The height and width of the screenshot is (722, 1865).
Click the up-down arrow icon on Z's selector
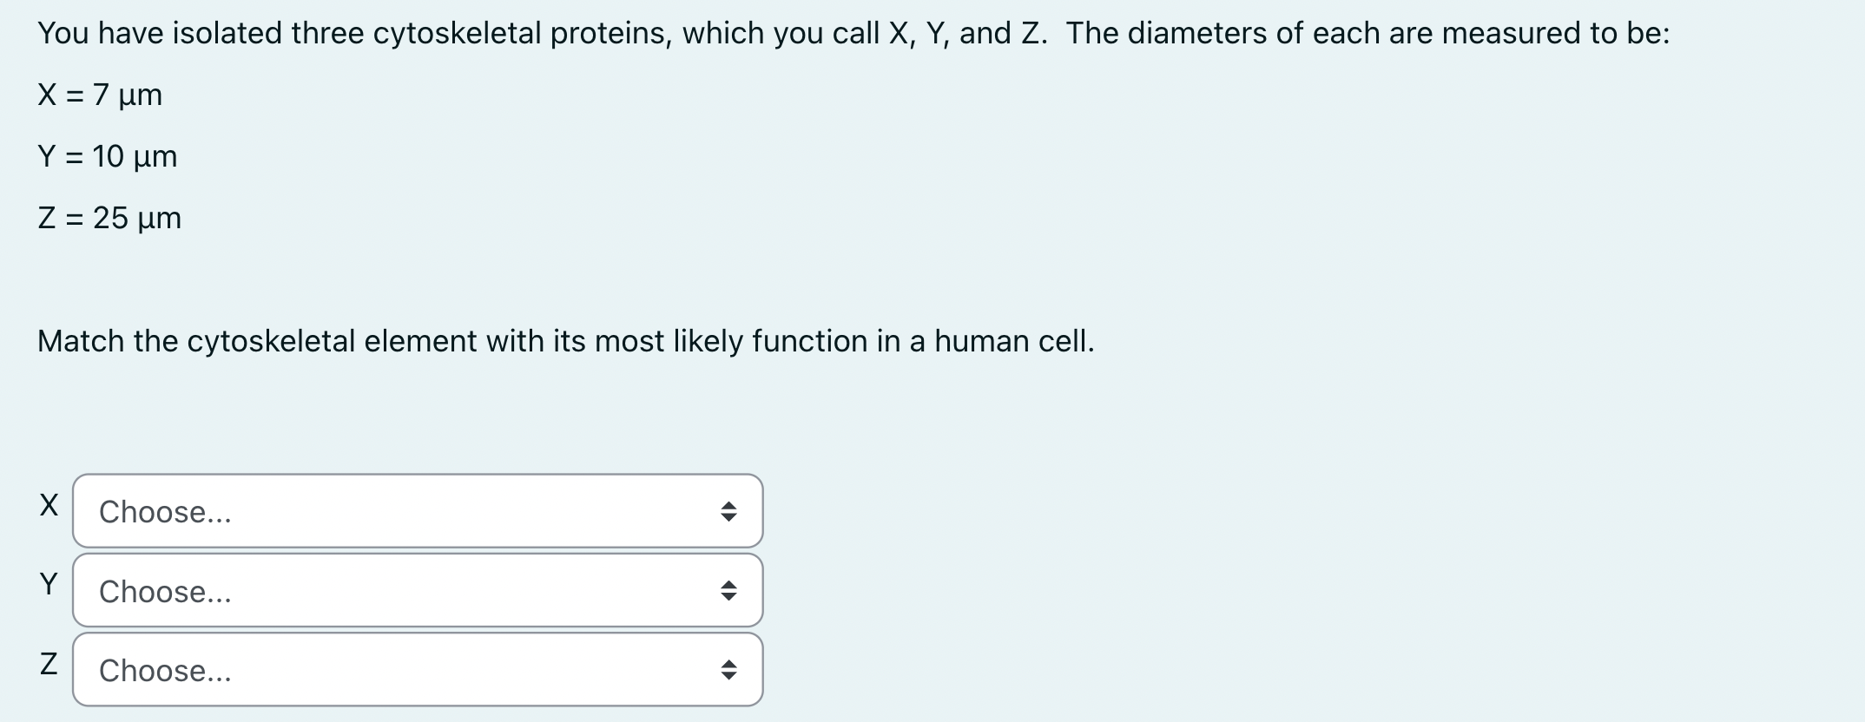[x=730, y=669]
